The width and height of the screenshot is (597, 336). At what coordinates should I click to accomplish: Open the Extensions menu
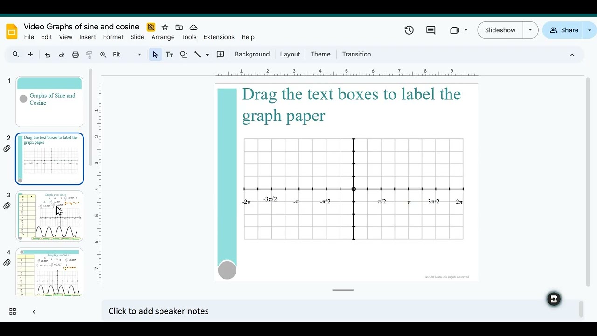click(x=219, y=37)
